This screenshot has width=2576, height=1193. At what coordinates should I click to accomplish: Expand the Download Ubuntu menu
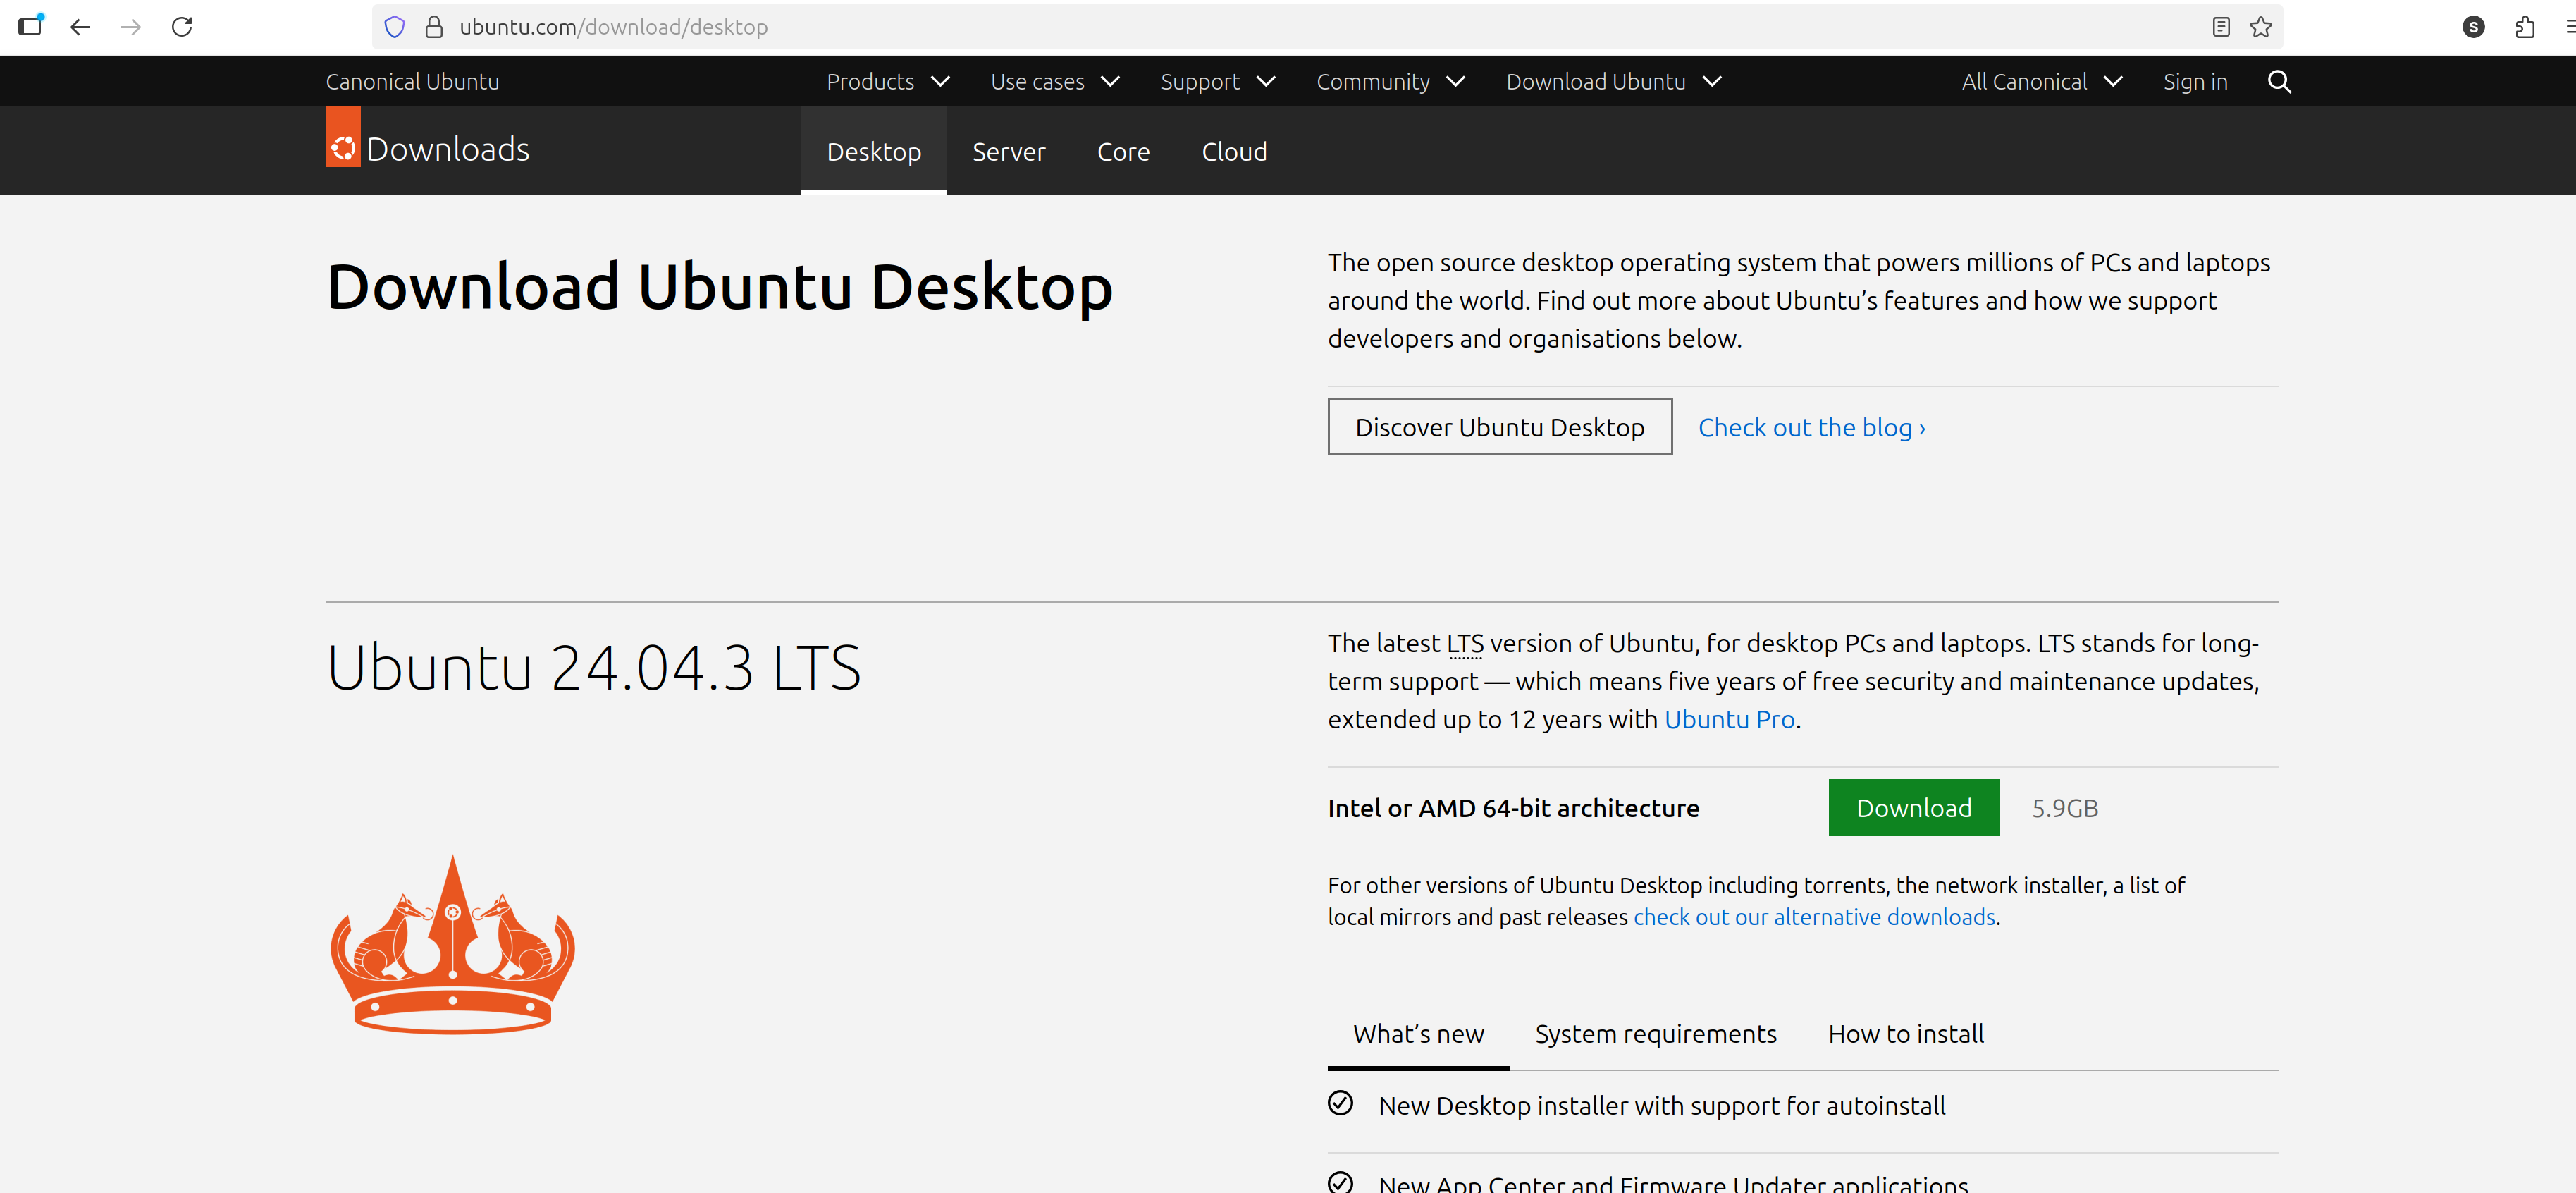[x=1614, y=82]
